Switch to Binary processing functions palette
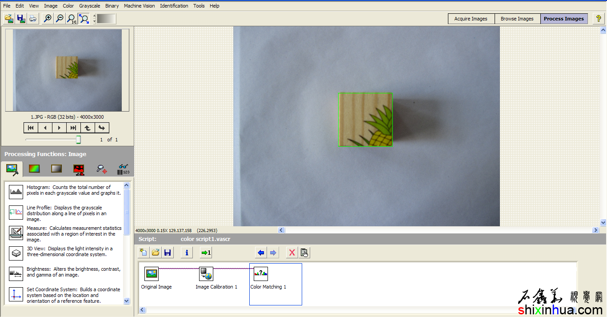Screen dimensions: 607x317 coord(79,169)
